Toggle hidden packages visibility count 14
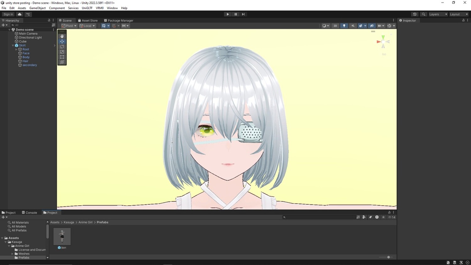 click(392, 217)
